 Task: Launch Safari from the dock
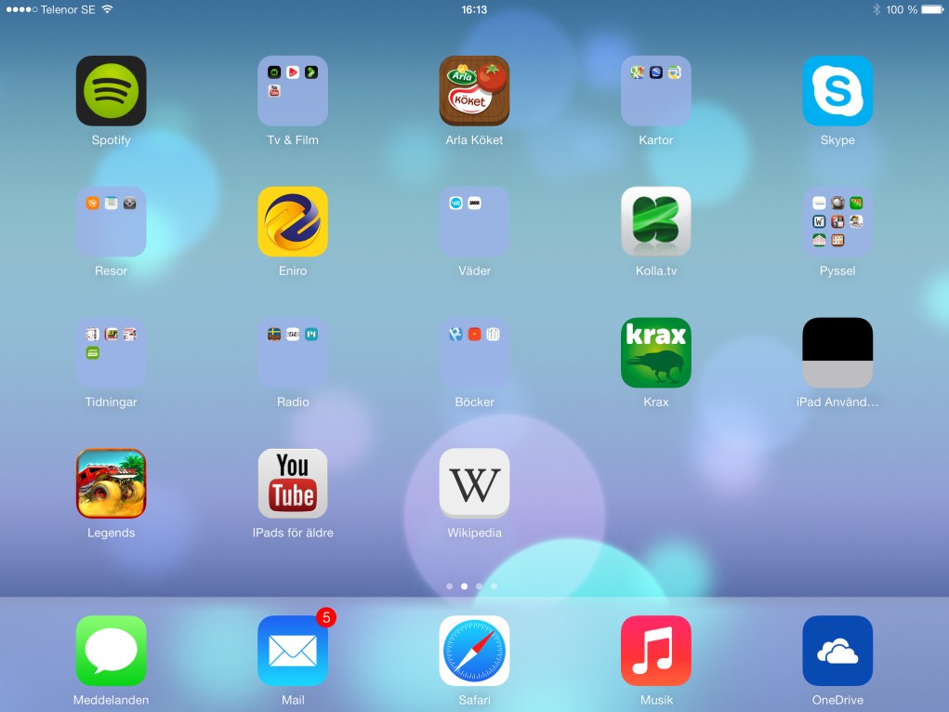tap(474, 651)
